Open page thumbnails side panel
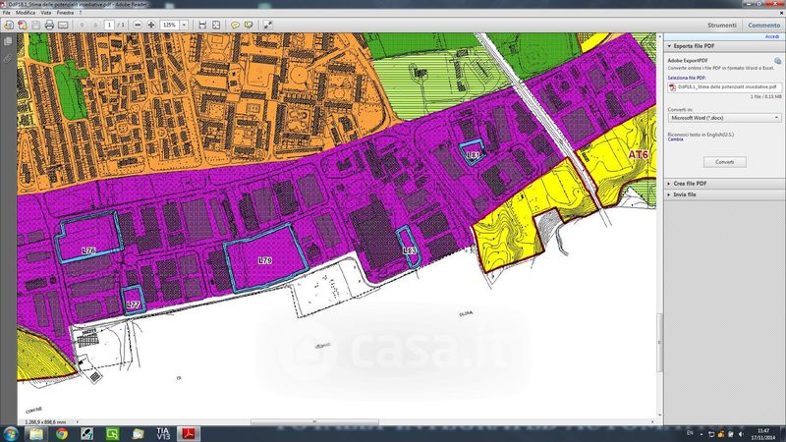The width and height of the screenshot is (786, 442). pos(8,42)
